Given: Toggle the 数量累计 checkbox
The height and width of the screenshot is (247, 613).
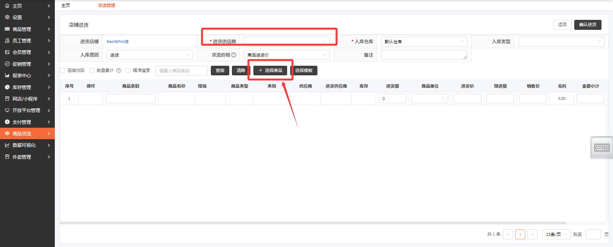Looking at the screenshot, I should (92, 71).
